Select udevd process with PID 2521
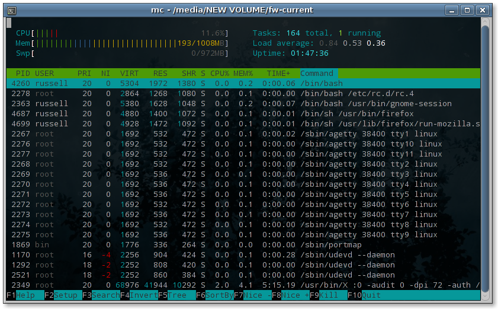 pyautogui.click(x=243, y=275)
